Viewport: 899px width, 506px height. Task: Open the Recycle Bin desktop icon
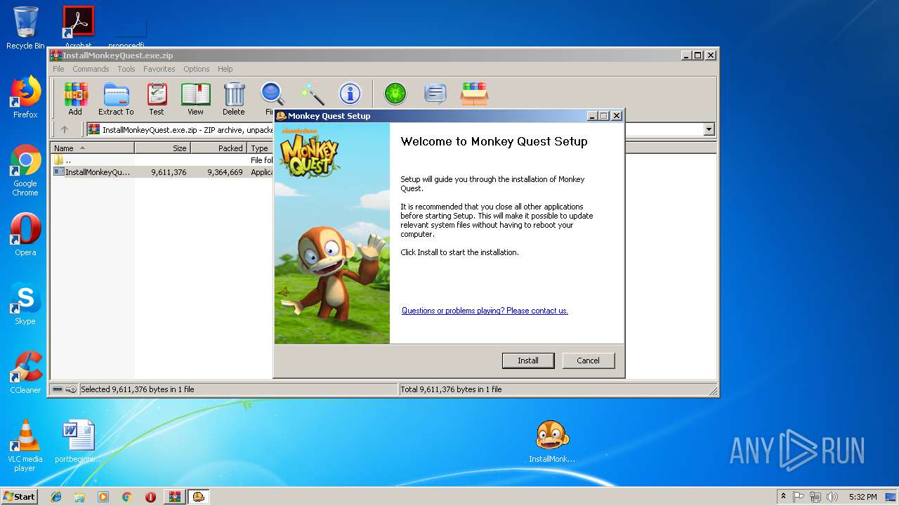pos(25,28)
